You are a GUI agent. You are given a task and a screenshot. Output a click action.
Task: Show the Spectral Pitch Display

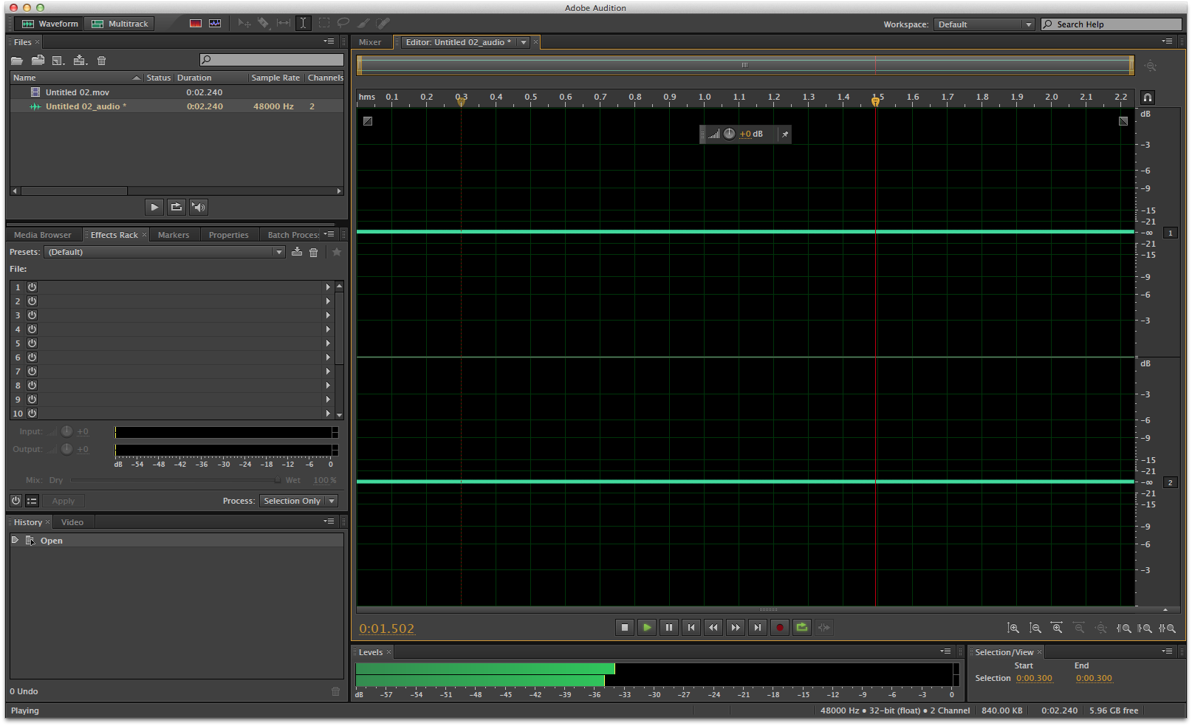pos(215,24)
